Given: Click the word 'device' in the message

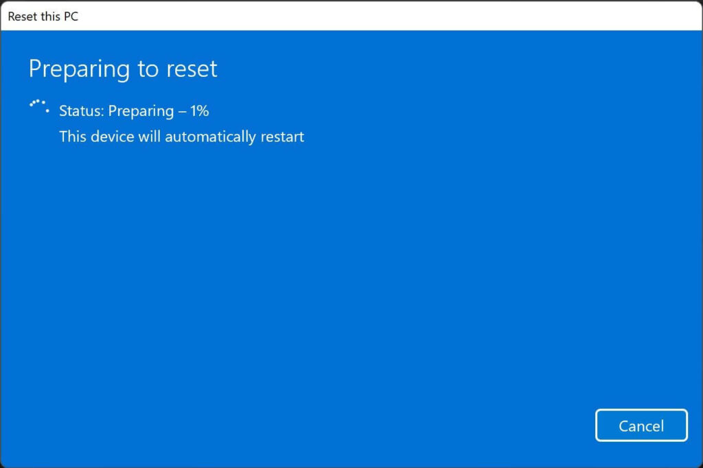Looking at the screenshot, I should click(x=112, y=137).
